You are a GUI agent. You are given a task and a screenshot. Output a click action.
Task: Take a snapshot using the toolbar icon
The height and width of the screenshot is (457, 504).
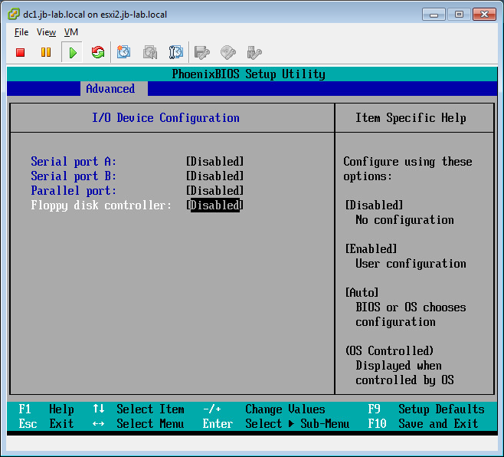[x=124, y=53]
